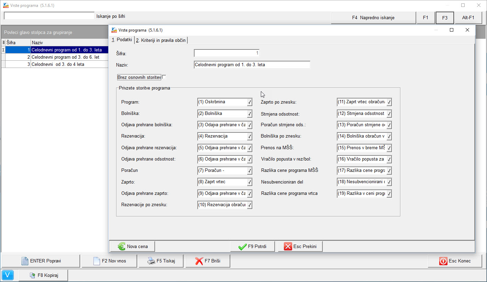
Task: Click the green checkmark F9 Potrdi icon
Action: point(243,247)
